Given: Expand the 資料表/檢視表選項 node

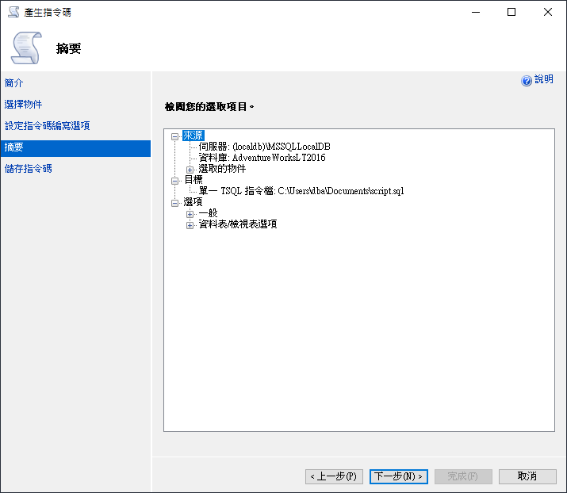Looking at the screenshot, I should tap(190, 225).
